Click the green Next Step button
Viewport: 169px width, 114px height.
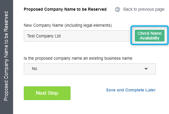pos(47,93)
